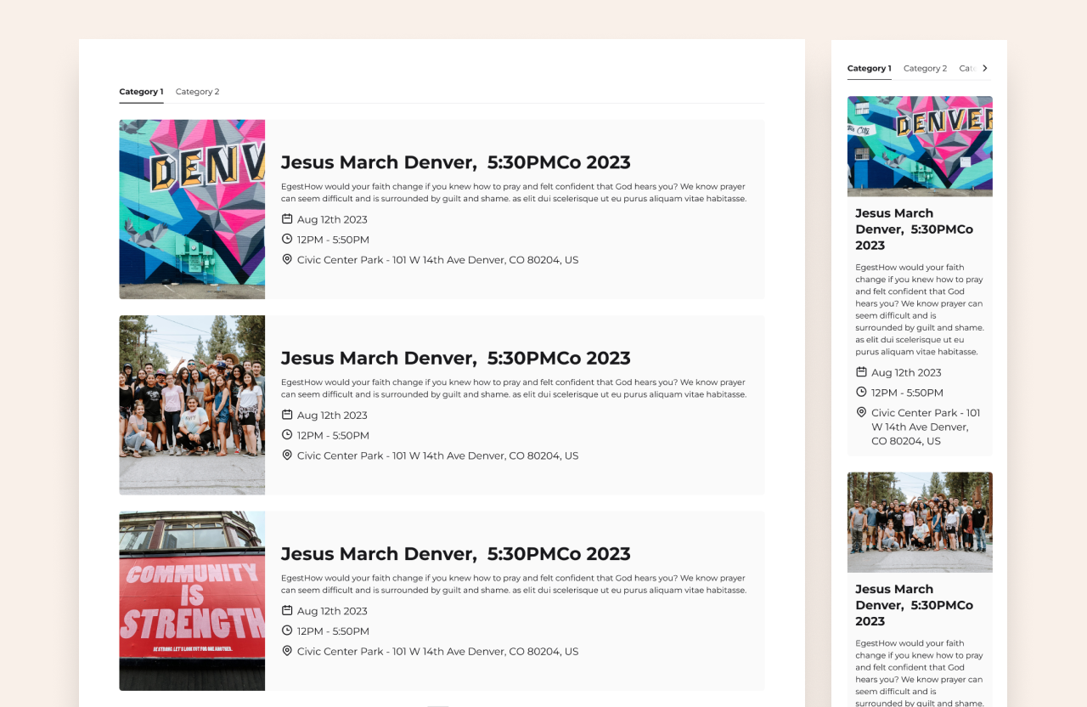Click location pin icon in mobile Denver mural card
Screen dimensions: 1087x707
(861, 412)
